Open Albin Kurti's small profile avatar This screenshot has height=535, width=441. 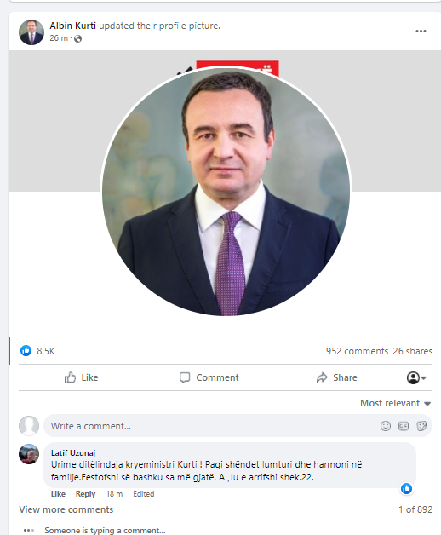coord(31,32)
